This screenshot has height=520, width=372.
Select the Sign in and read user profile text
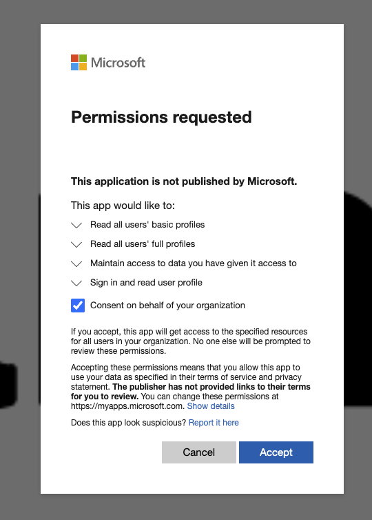[x=146, y=282]
